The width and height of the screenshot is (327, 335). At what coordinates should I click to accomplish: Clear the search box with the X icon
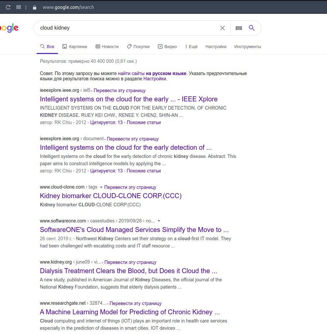point(223,28)
